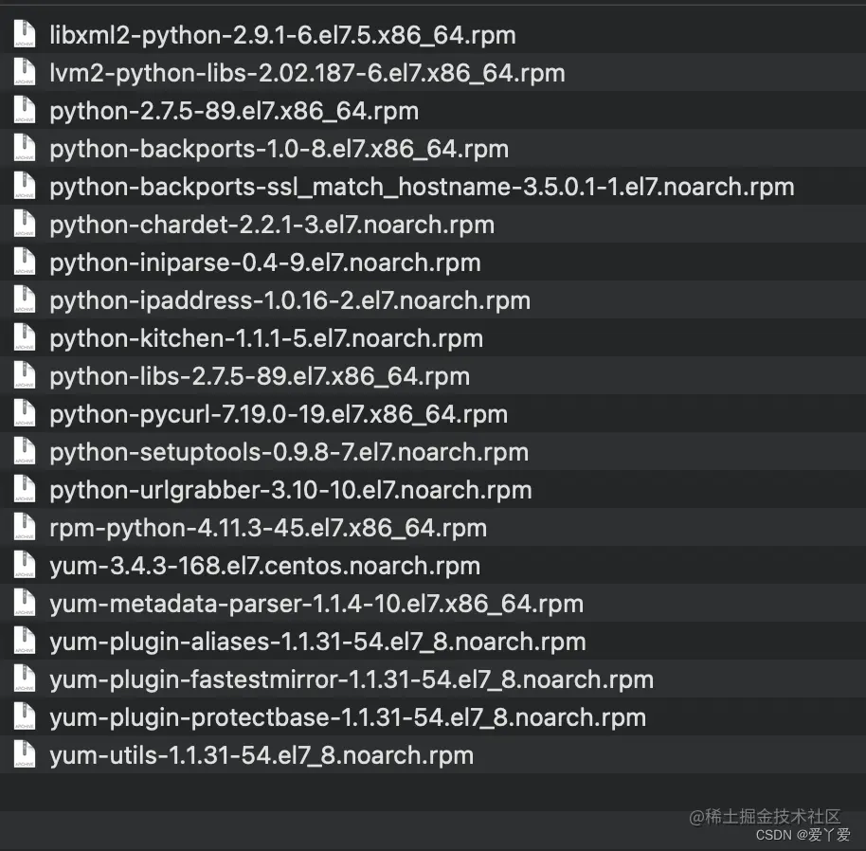866x851 pixels.
Task: Select yum-metadata-parser-1.1.4-10 rpm file
Action: click(316, 604)
